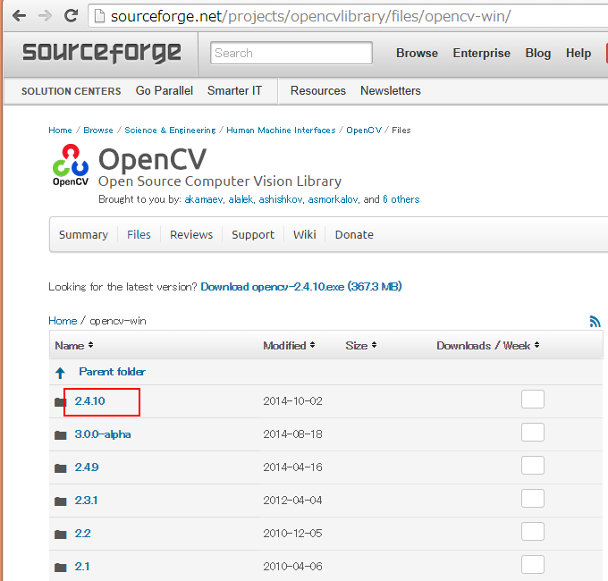
Task: Click the folder icon beside 3.0.0-alpha
Action: 60,435
